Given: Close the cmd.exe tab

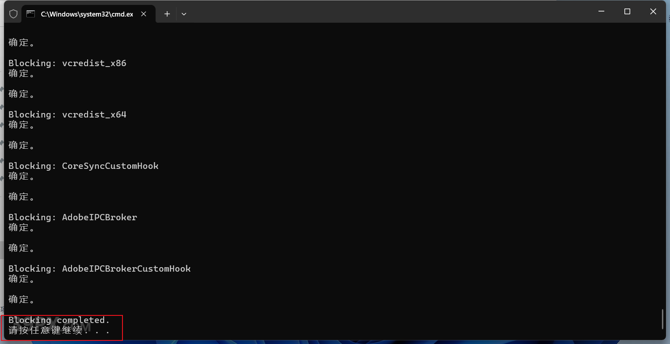Looking at the screenshot, I should 143,14.
